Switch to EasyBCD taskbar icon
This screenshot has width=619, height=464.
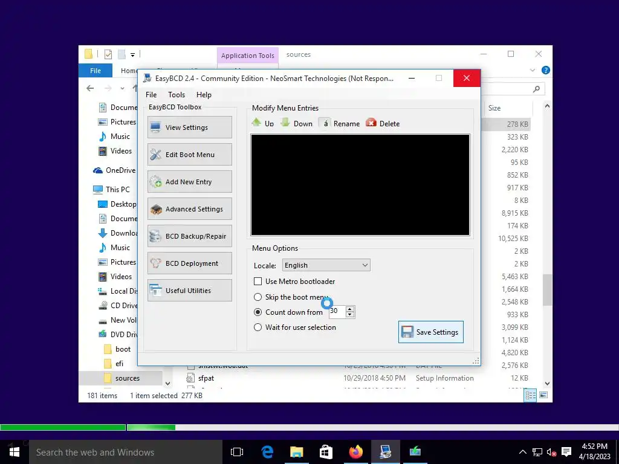pos(385,452)
